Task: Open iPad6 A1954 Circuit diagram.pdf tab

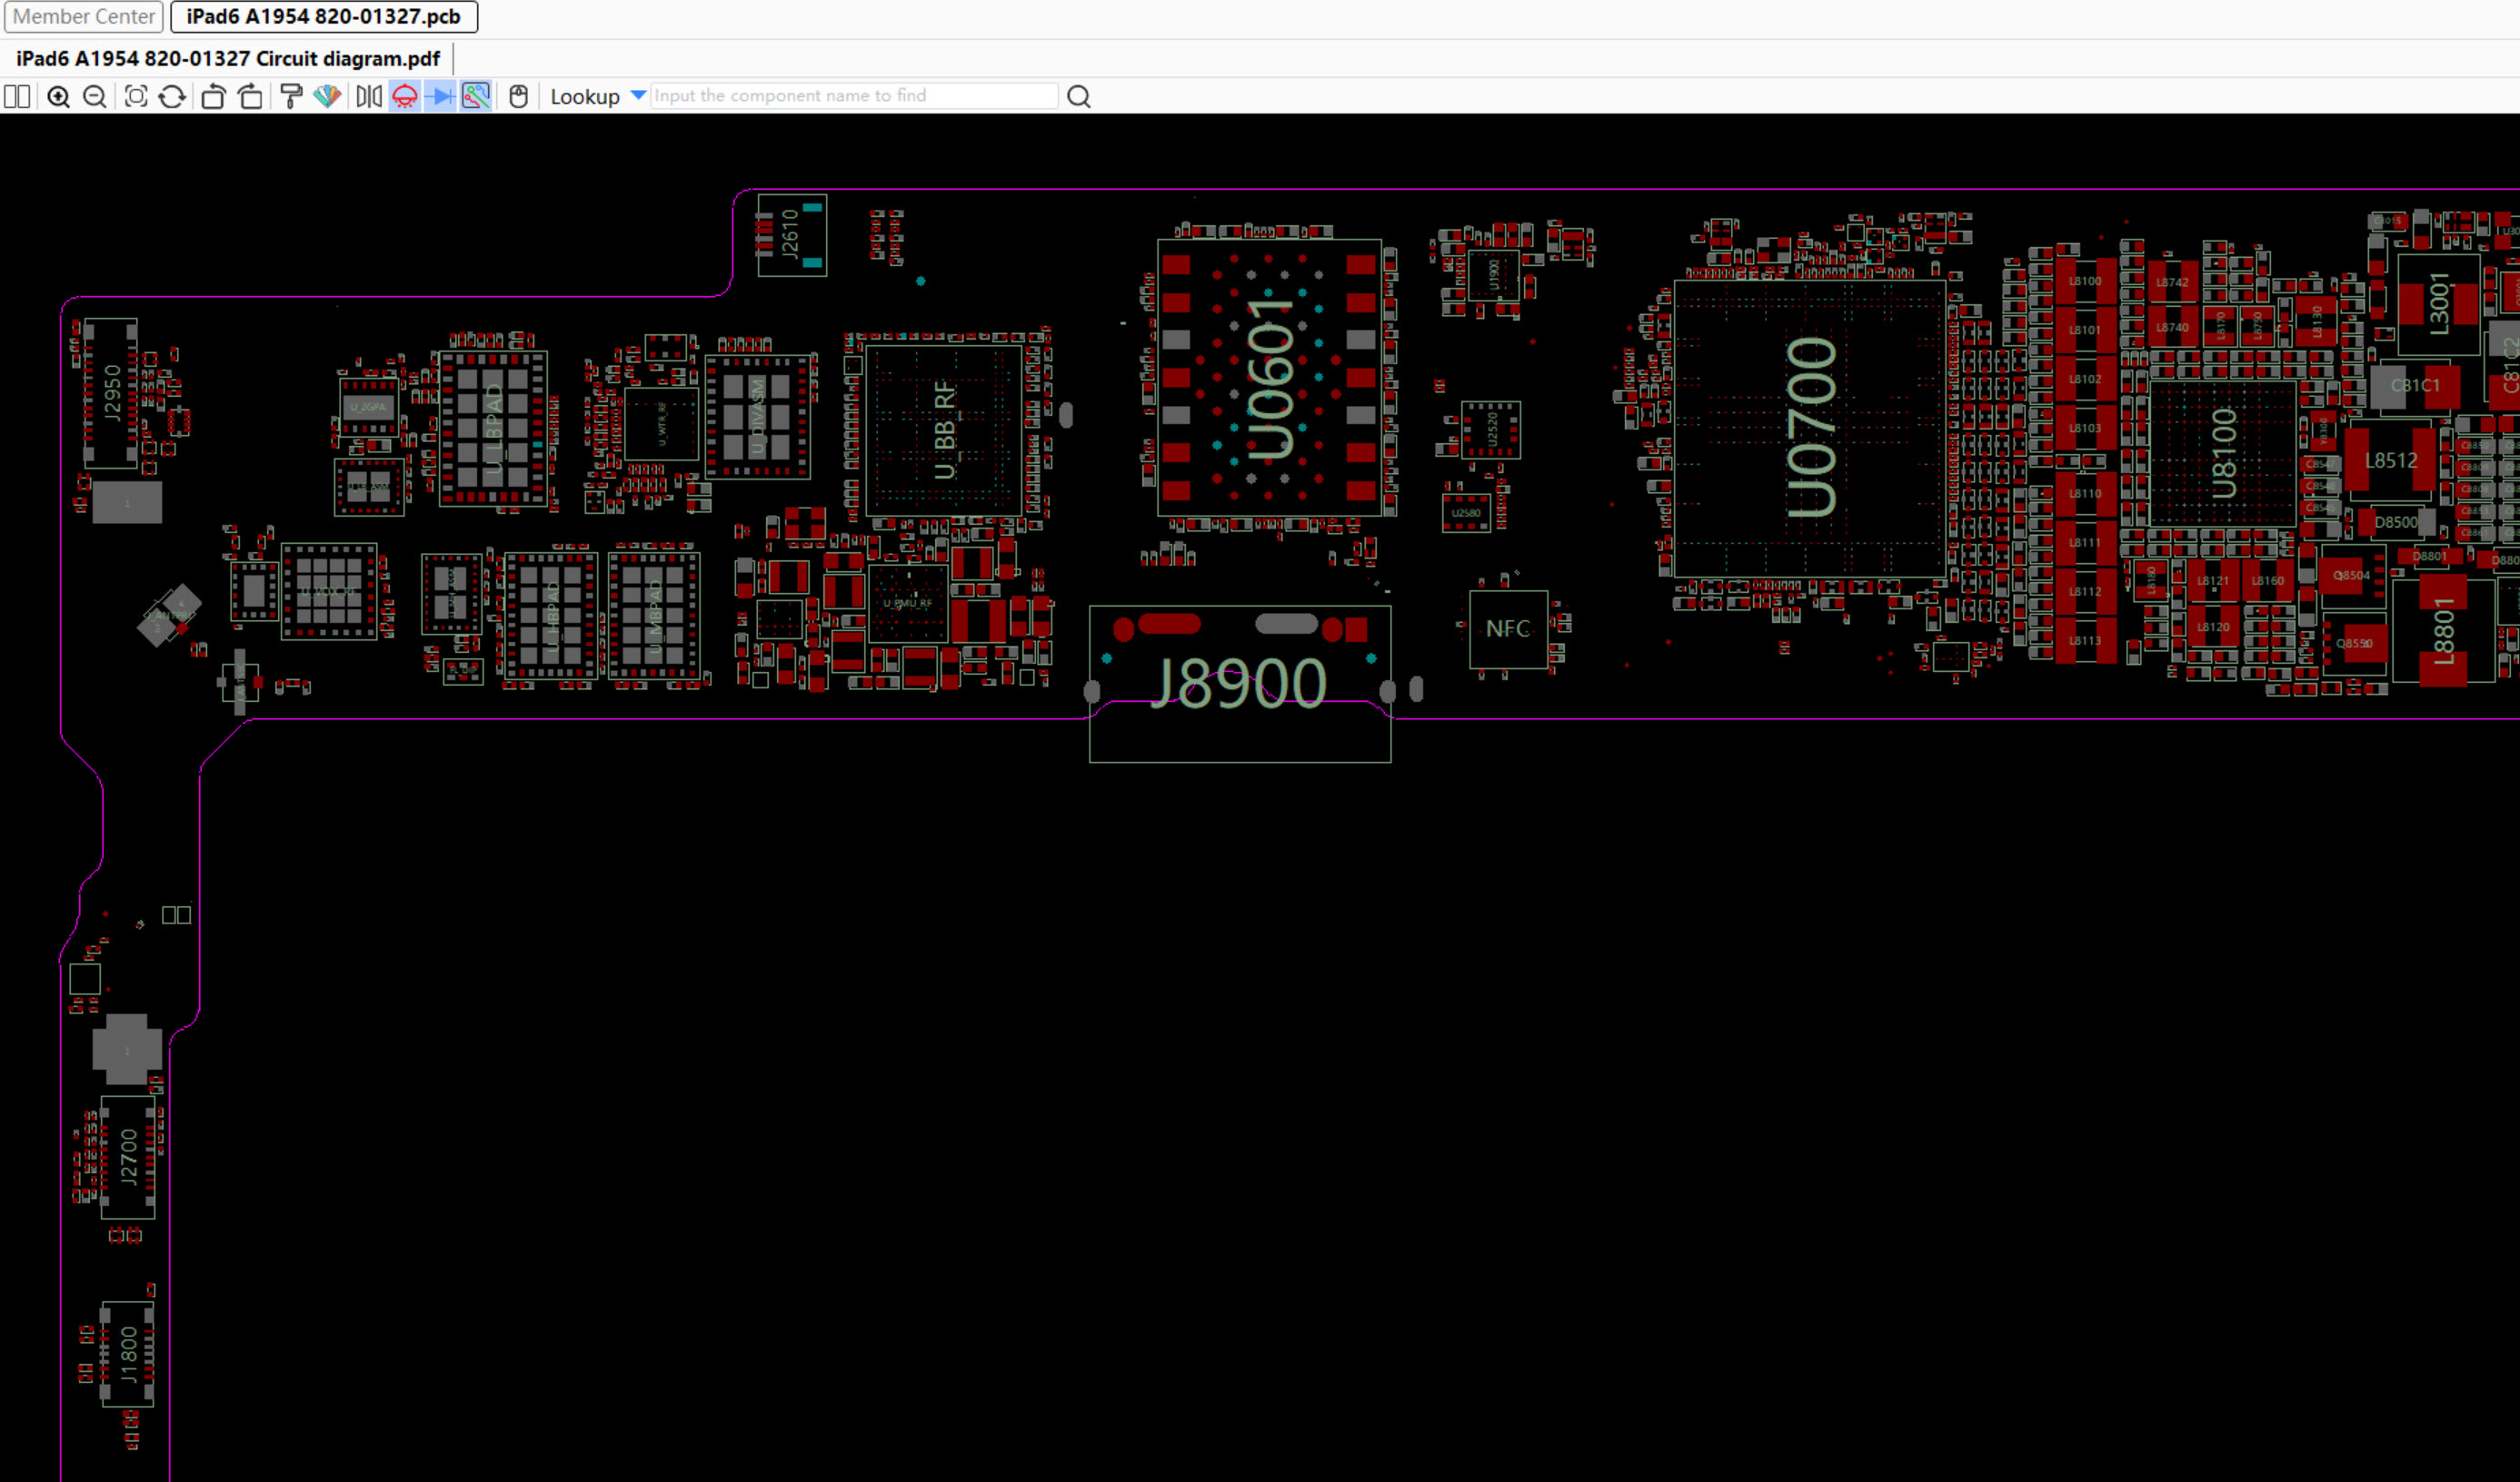Action: [228, 59]
